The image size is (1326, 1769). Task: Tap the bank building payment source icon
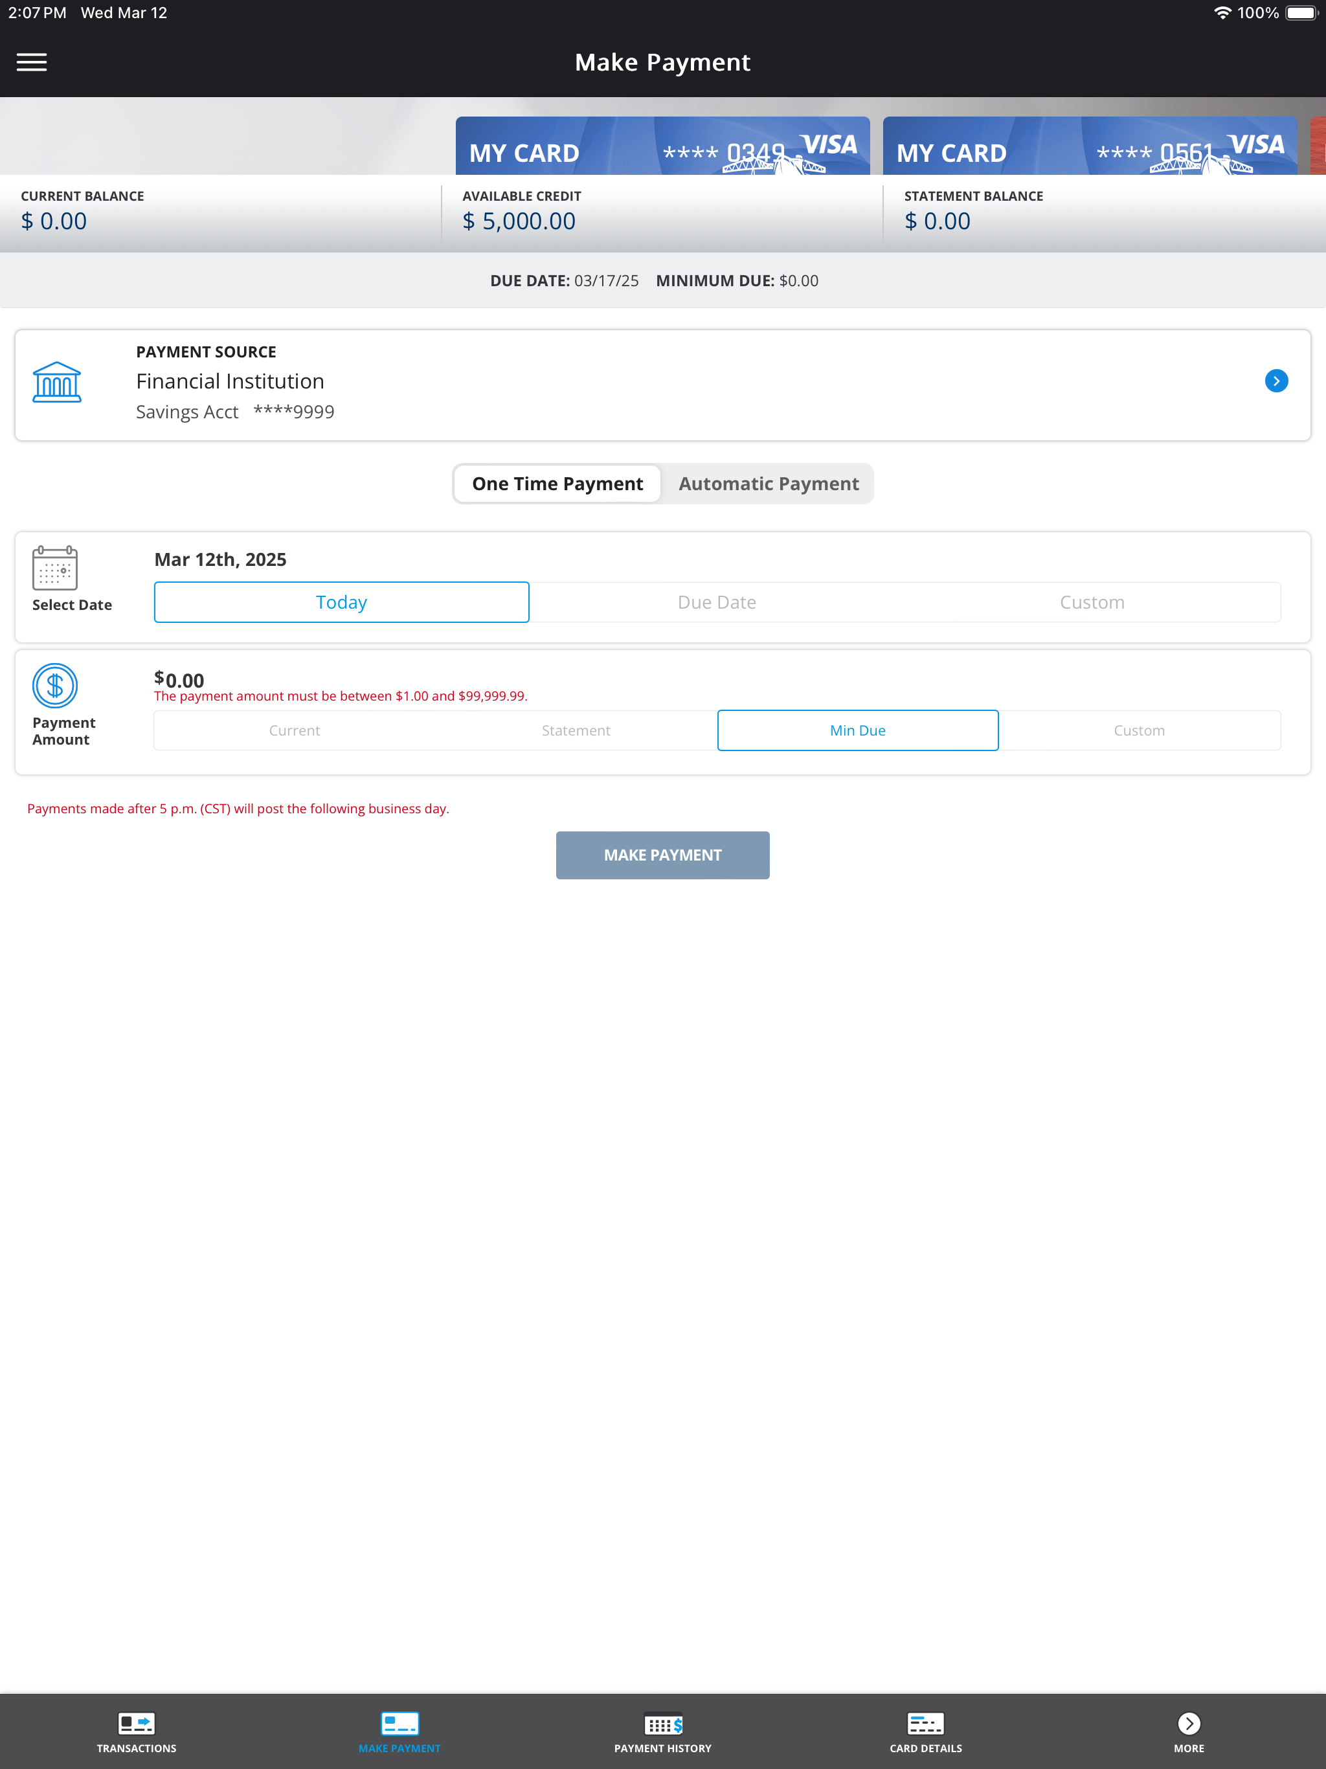click(x=57, y=382)
